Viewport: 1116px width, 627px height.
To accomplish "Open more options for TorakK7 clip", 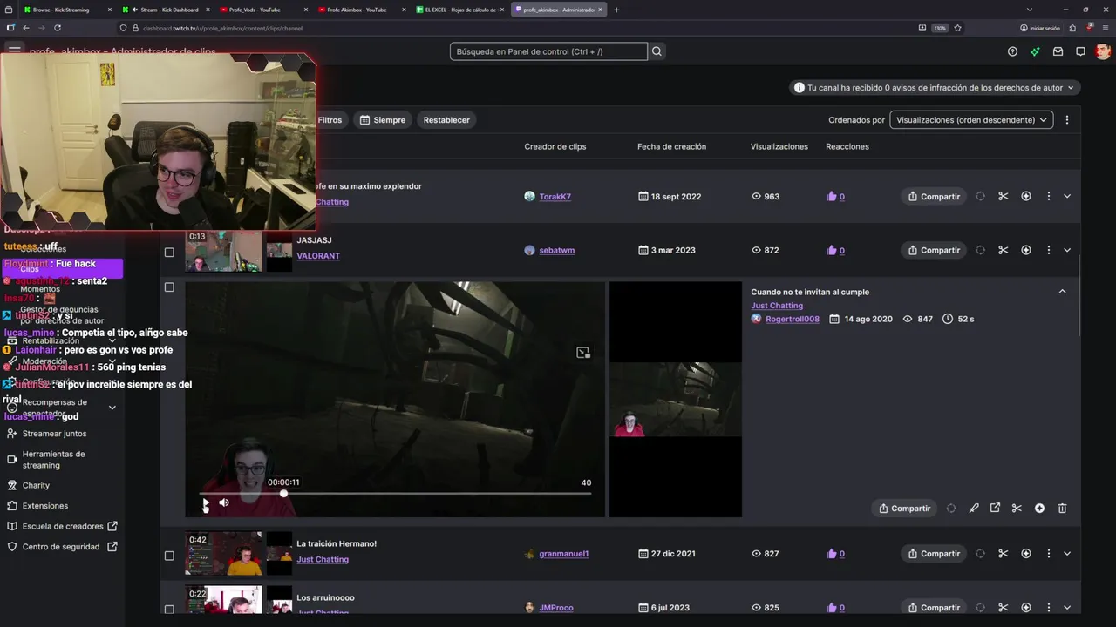I will [x=1049, y=197].
